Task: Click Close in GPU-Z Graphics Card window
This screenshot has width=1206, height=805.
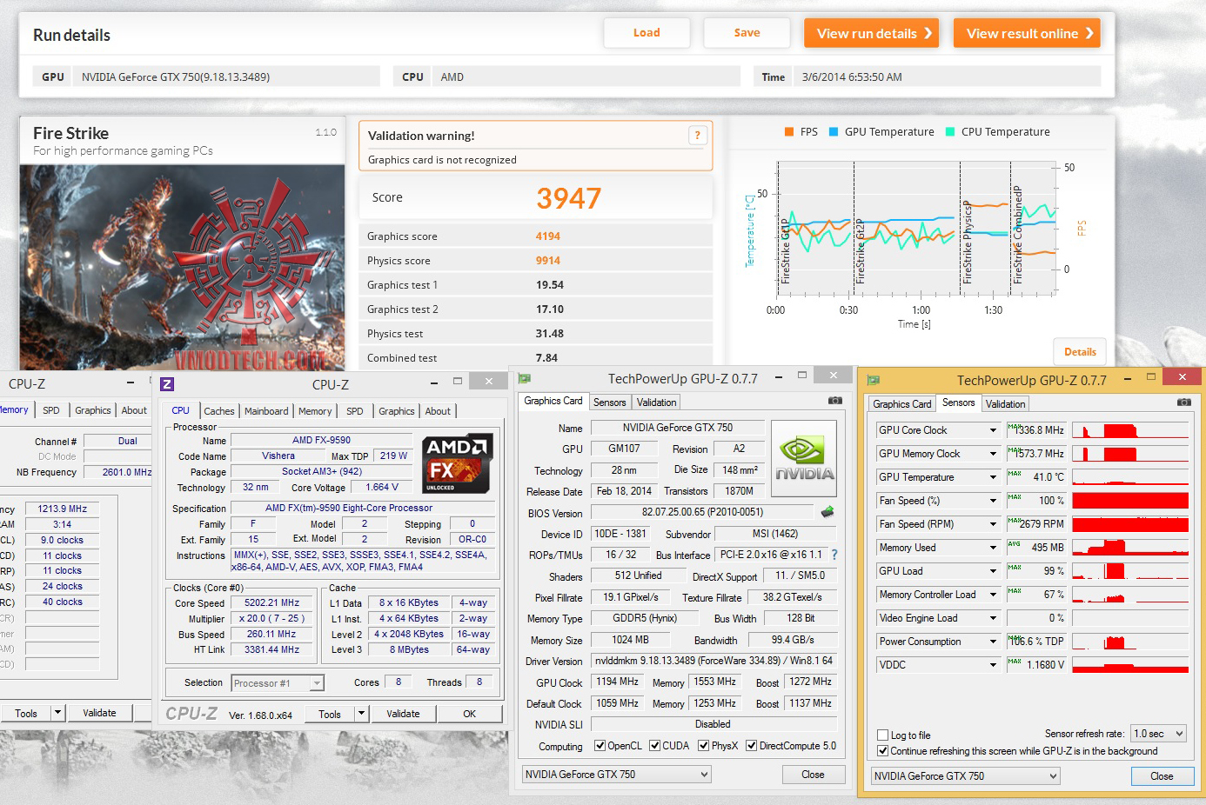Action: [813, 775]
